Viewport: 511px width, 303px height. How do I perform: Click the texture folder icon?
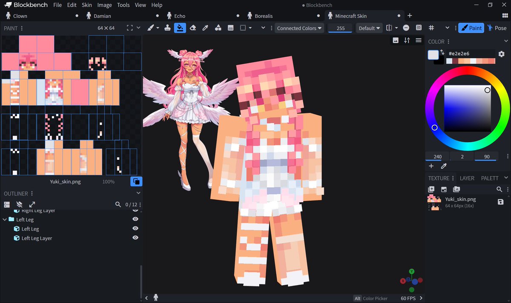[x=456, y=189]
